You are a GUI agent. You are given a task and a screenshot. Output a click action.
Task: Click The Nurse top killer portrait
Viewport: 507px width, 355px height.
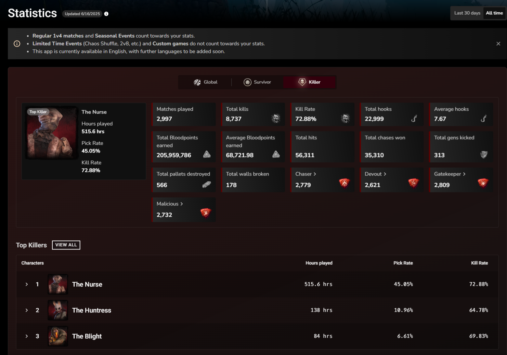coord(51,132)
